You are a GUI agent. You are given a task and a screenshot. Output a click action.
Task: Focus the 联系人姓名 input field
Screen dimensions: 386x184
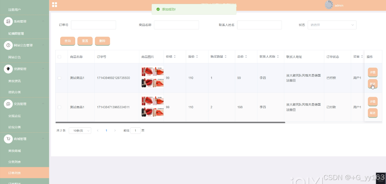click(259, 25)
